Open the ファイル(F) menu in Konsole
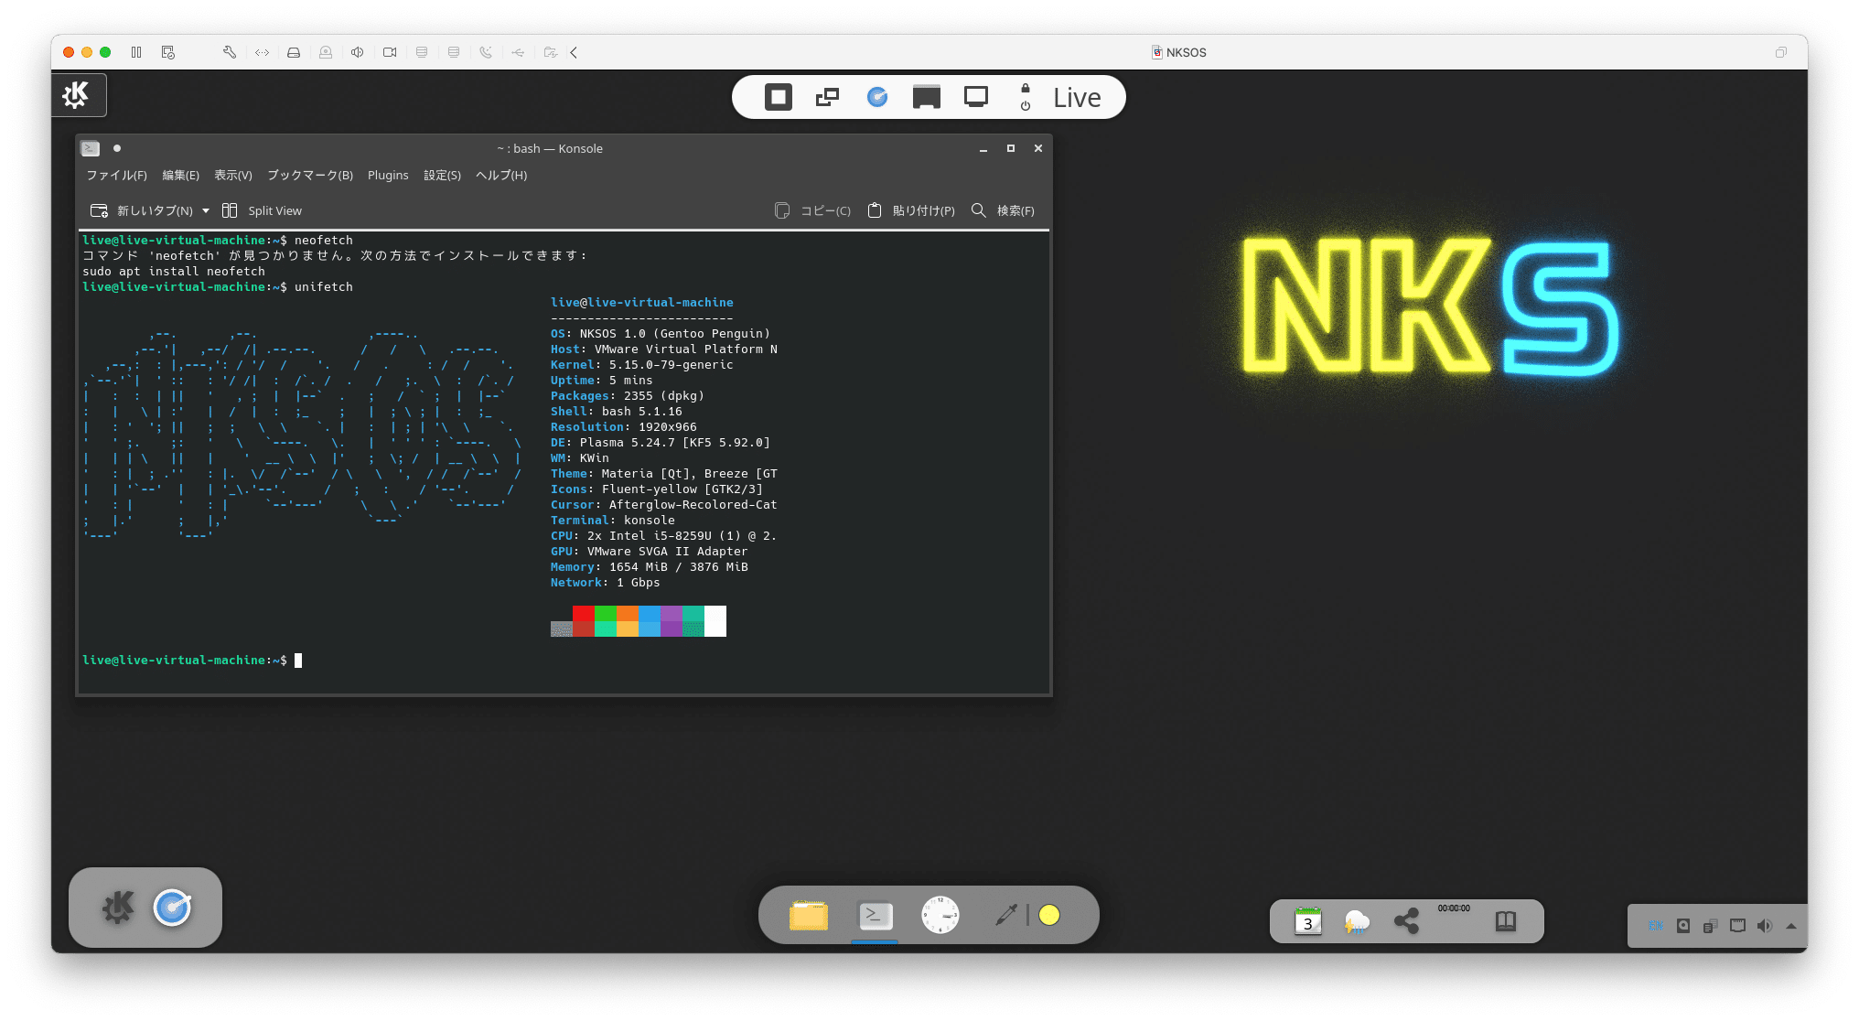The height and width of the screenshot is (1021, 1859). click(116, 175)
